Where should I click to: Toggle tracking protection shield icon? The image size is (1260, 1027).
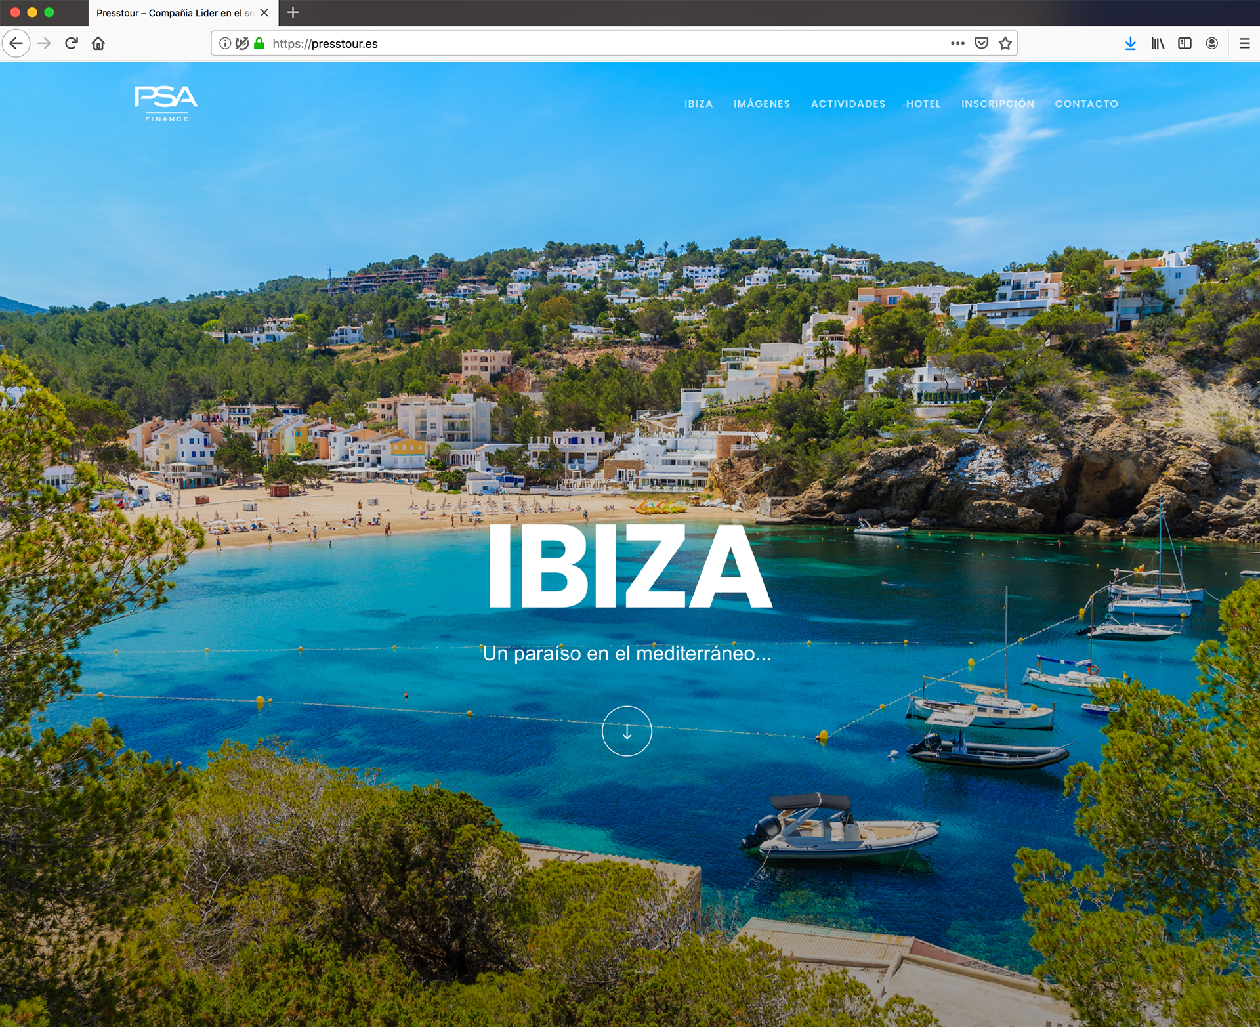coord(242,43)
